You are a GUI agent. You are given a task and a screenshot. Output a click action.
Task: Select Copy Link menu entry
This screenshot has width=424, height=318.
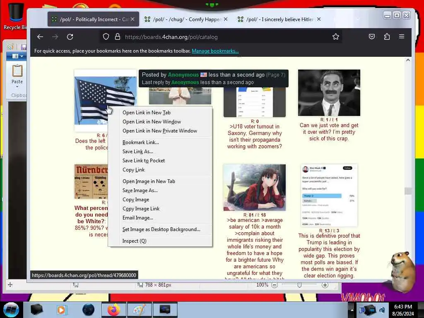pos(160,169)
